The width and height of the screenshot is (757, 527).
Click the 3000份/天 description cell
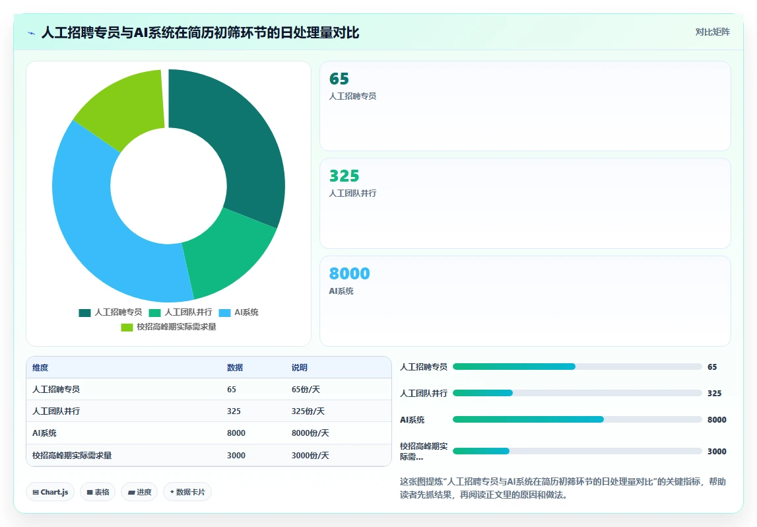[x=310, y=455]
